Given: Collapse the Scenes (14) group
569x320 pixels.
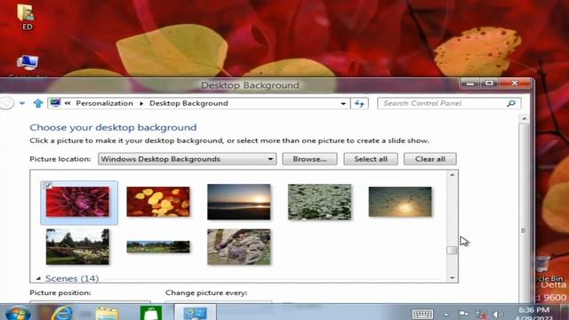Looking at the screenshot, I should (38, 278).
